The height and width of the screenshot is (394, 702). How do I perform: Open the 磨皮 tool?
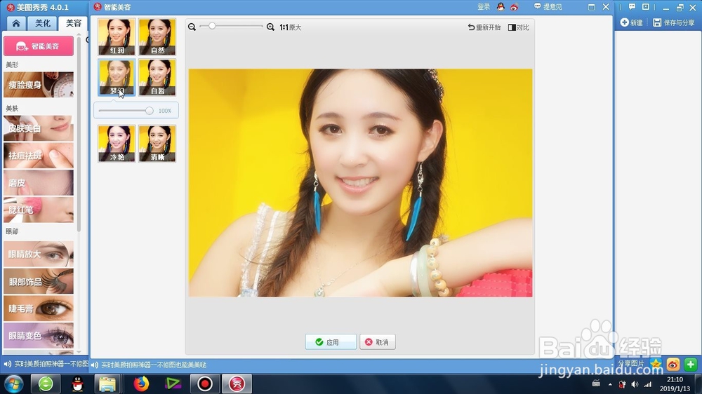(39, 182)
